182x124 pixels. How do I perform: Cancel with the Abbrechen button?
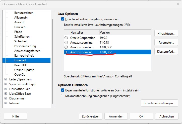167,116
